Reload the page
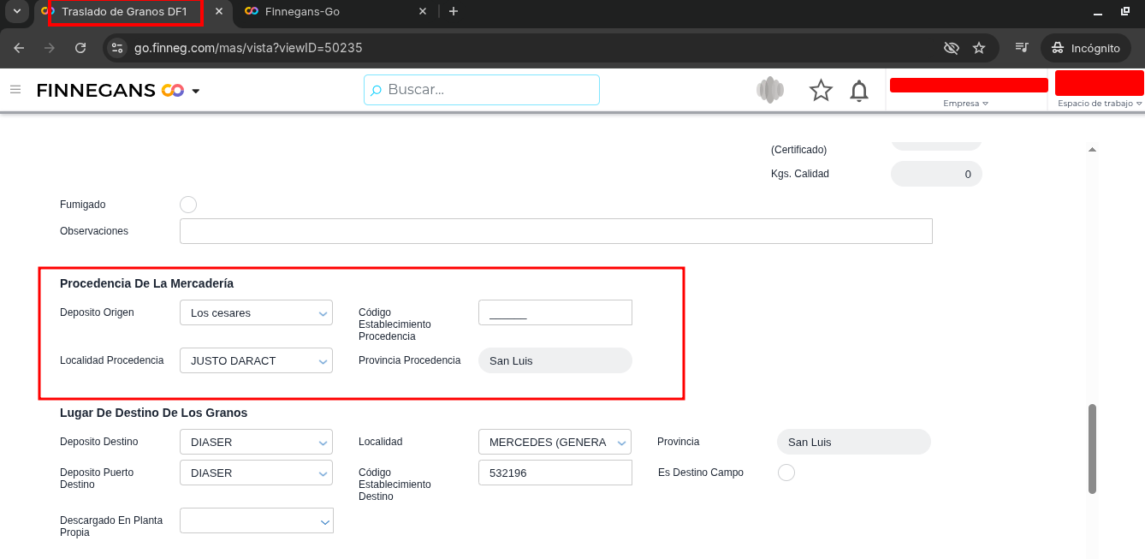The image size is (1145, 559). tap(80, 48)
